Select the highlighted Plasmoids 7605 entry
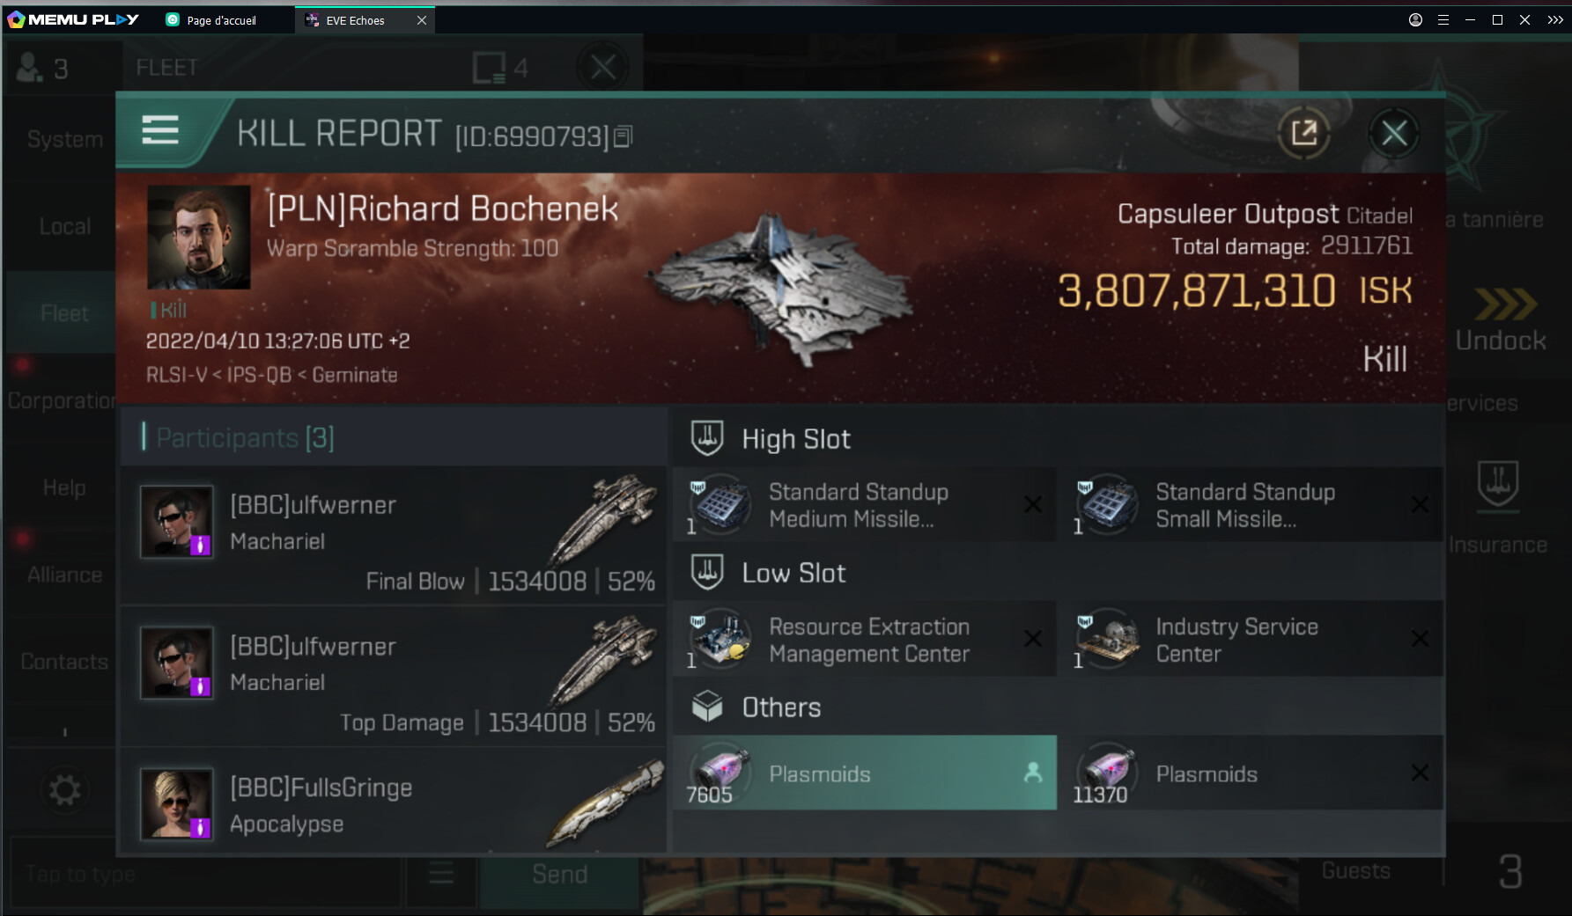Viewport: 1572px width, 916px height. [864, 773]
